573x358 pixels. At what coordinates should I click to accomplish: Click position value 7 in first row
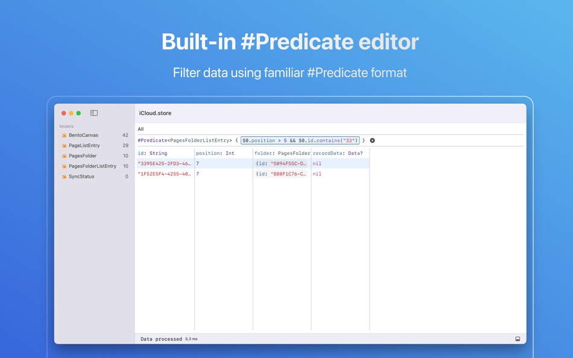click(197, 163)
